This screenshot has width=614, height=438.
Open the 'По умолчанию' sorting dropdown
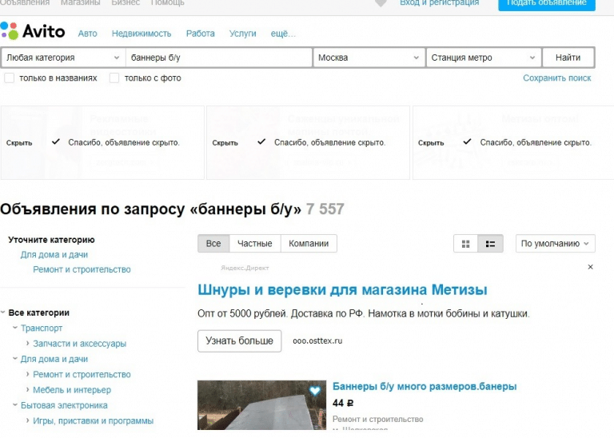pos(556,244)
